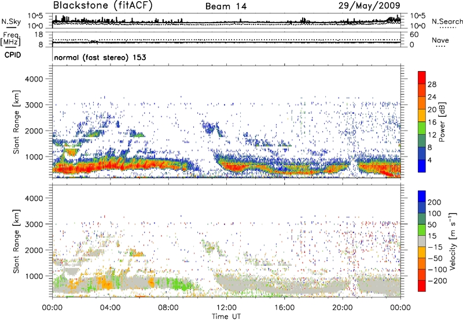Click the "12:00" time tick label

[226, 308]
